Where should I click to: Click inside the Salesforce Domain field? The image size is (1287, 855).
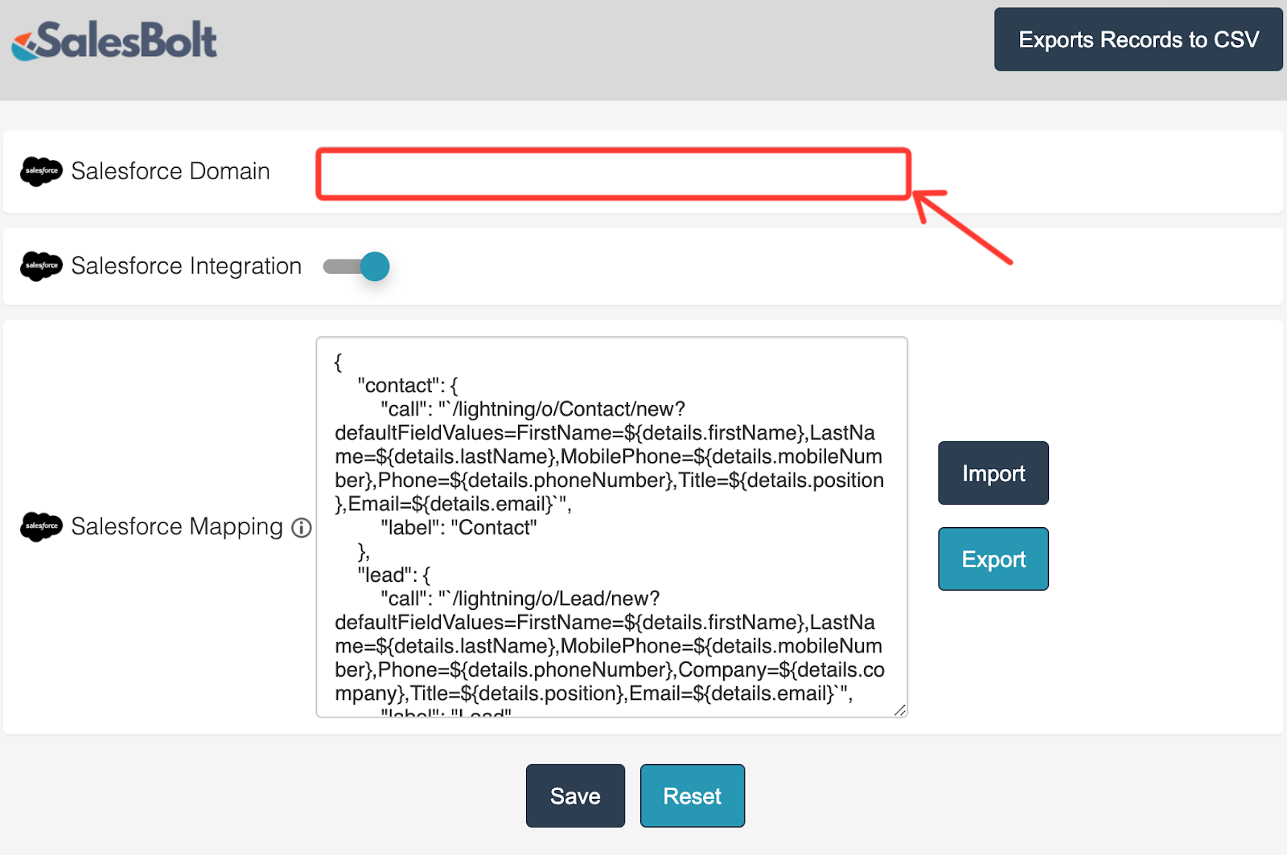point(611,173)
